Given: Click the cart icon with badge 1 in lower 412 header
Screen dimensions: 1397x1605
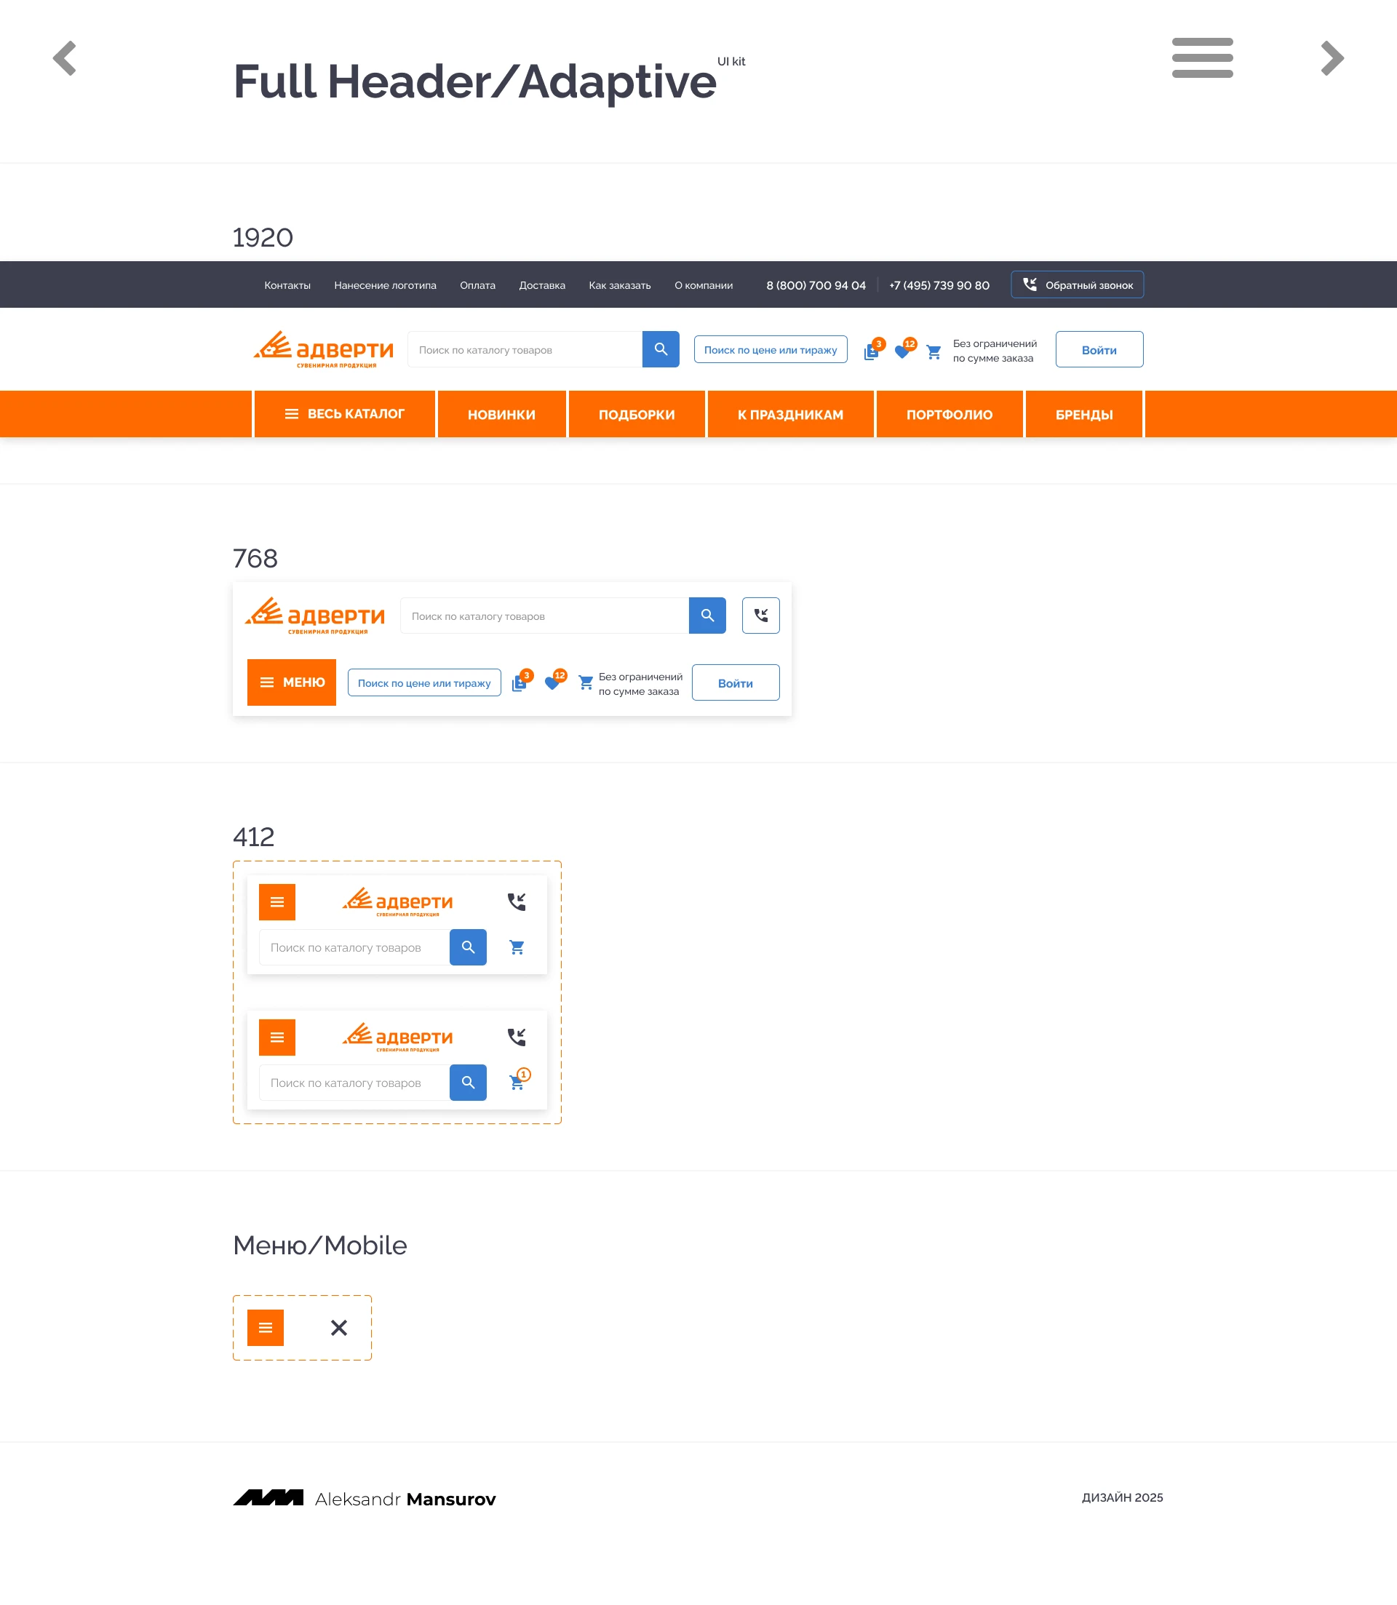Looking at the screenshot, I should click(517, 1082).
